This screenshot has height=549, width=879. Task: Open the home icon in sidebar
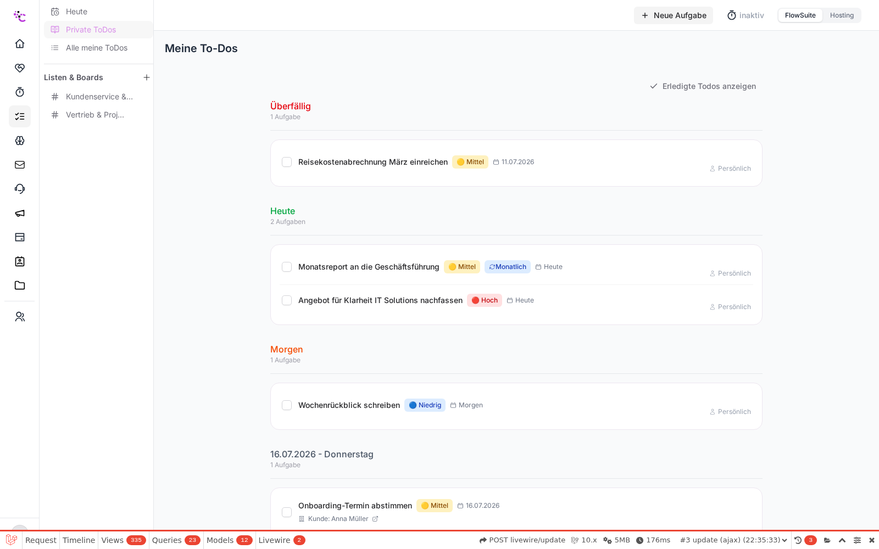tap(20, 44)
